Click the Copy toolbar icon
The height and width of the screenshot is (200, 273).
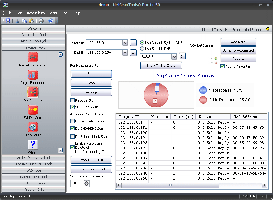point(25,21)
